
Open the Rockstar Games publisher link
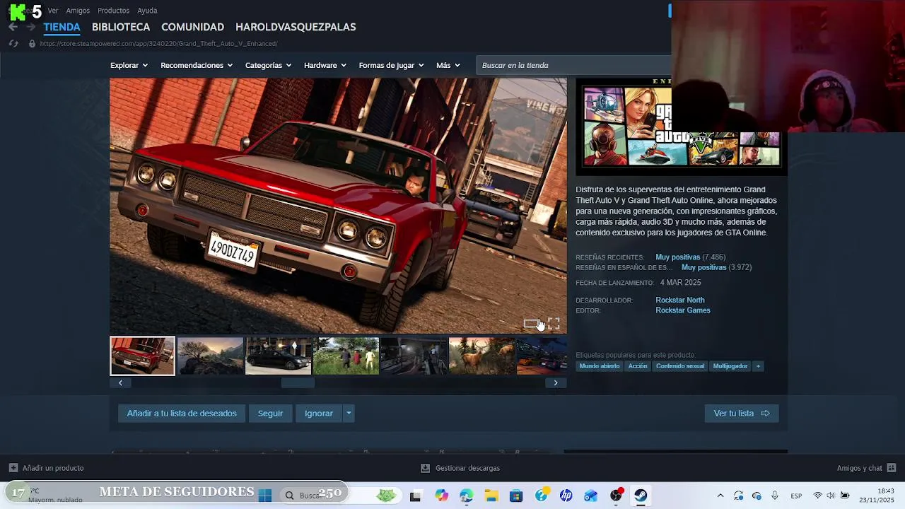pyautogui.click(x=683, y=310)
